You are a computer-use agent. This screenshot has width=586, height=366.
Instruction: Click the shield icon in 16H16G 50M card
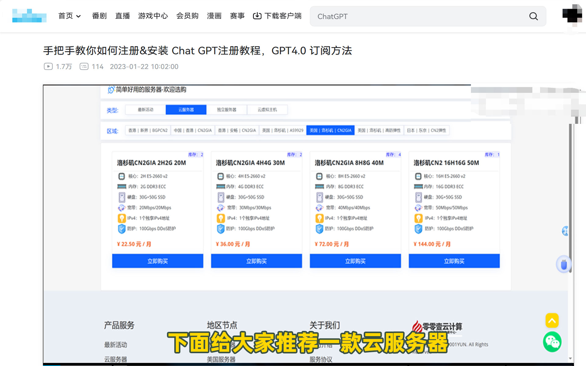coord(418,229)
